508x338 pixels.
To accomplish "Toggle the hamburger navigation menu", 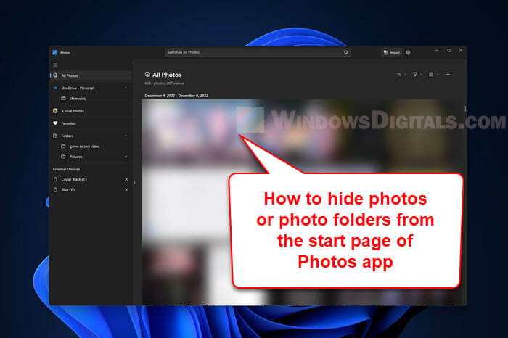I will pos(55,65).
